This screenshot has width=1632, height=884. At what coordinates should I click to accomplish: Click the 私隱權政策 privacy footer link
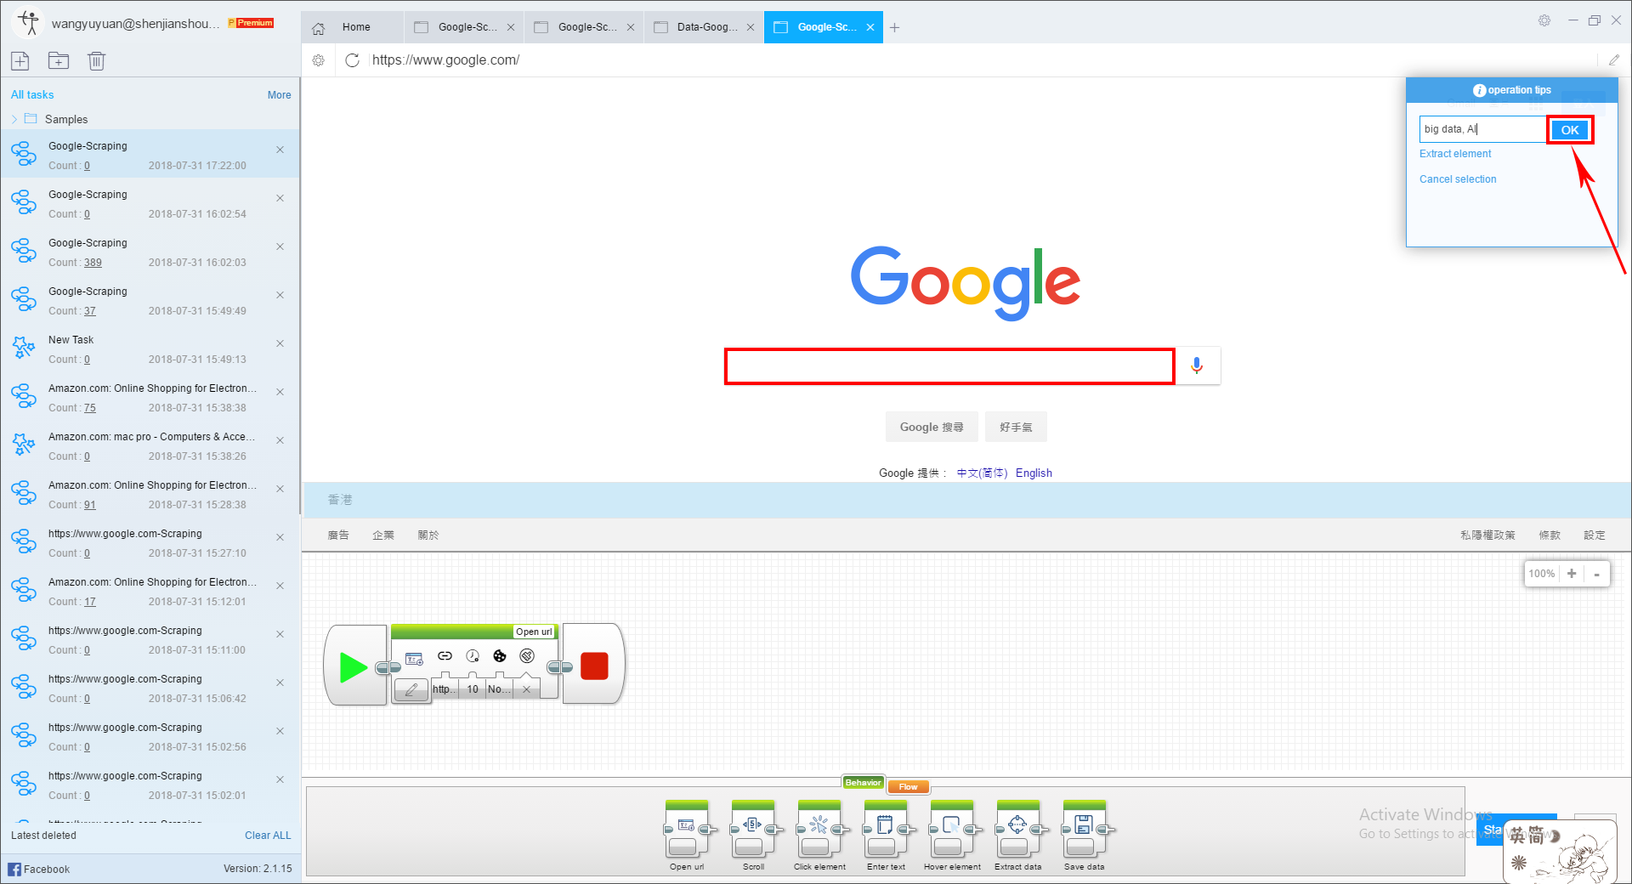pyautogui.click(x=1487, y=535)
